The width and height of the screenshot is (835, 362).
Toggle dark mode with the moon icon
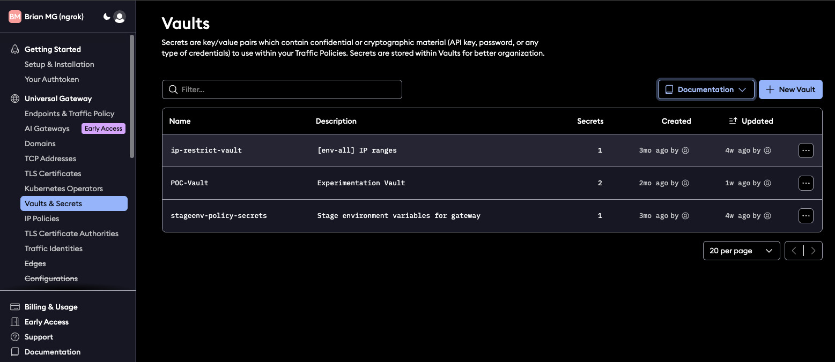[106, 17]
